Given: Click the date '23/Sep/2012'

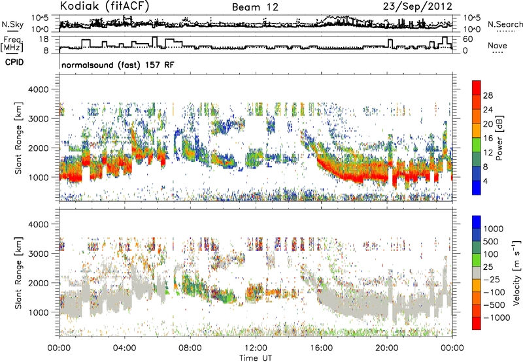Looking at the screenshot, I should (x=417, y=7).
